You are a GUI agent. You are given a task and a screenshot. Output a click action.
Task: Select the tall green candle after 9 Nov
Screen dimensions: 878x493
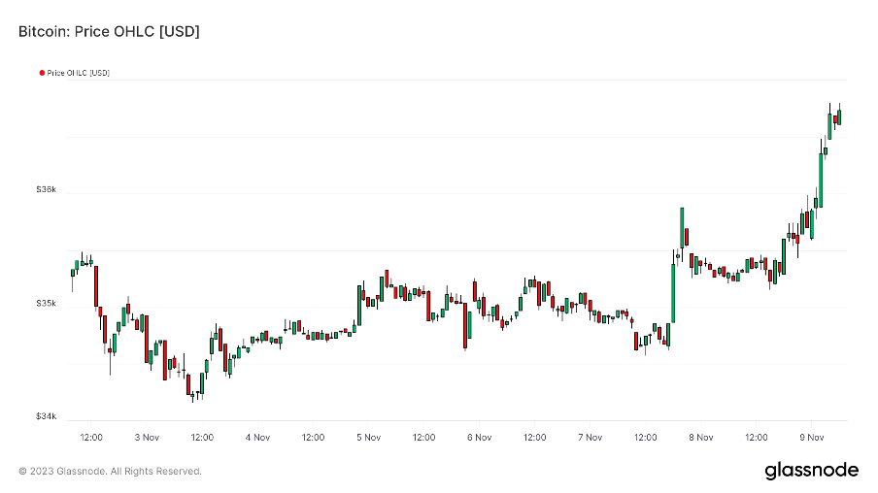(821, 178)
